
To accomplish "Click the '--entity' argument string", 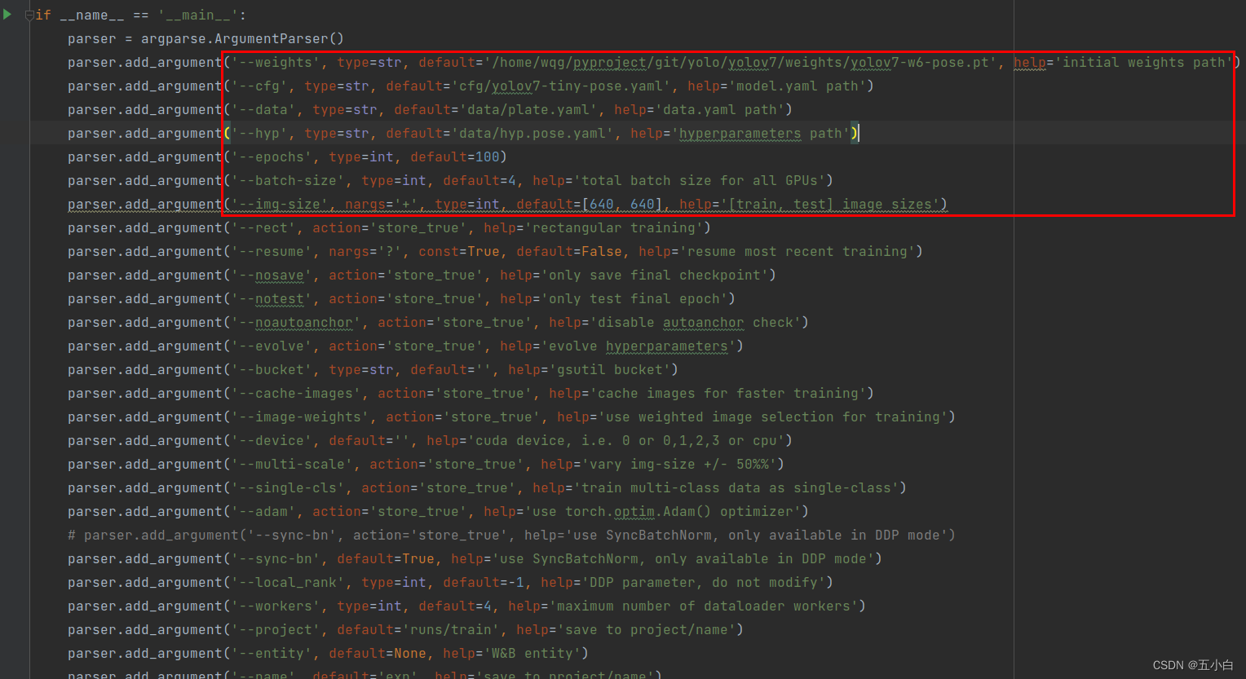I will click(272, 654).
